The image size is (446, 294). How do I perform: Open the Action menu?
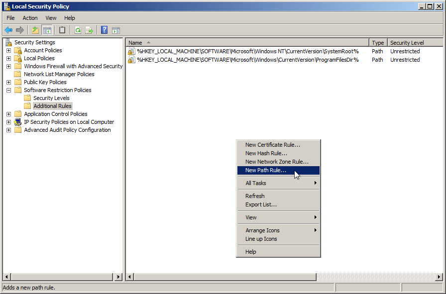tap(30, 18)
